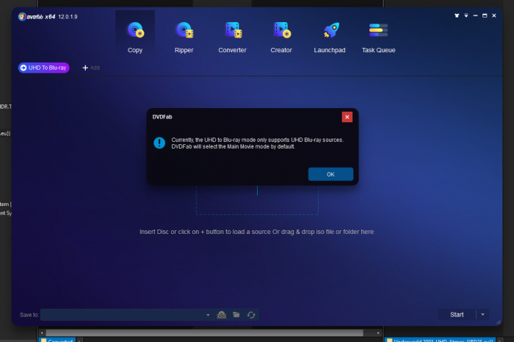The image size is (514, 342).
Task: Expand the Save to path dropdown
Action: pos(208,315)
